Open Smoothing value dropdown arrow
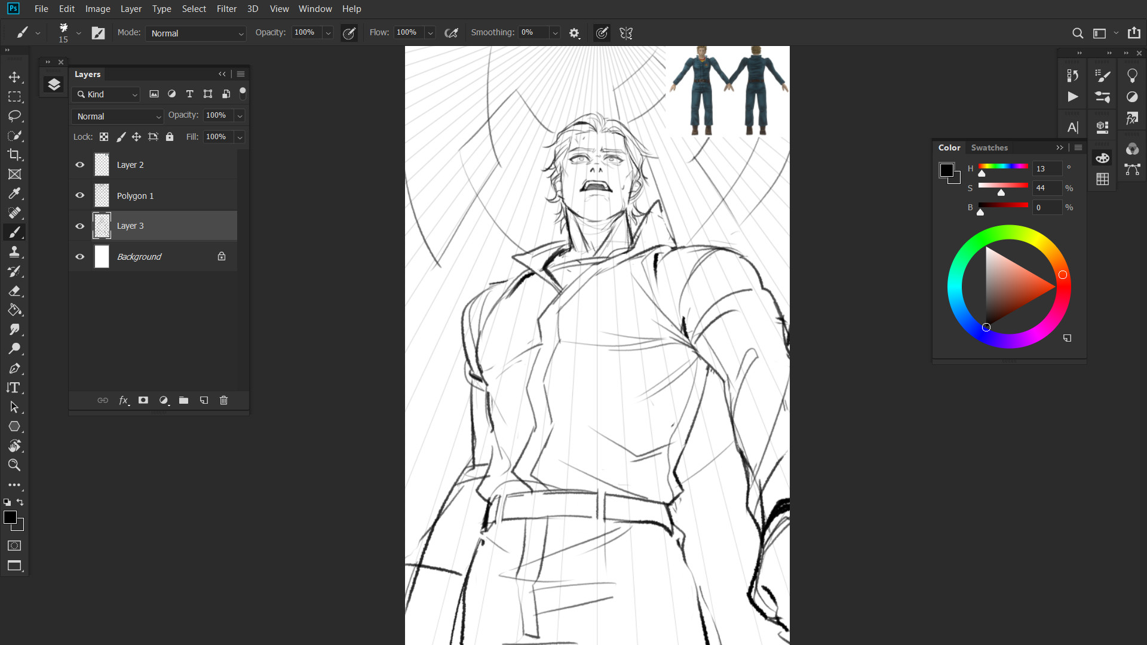This screenshot has width=1147, height=645. [x=555, y=33]
